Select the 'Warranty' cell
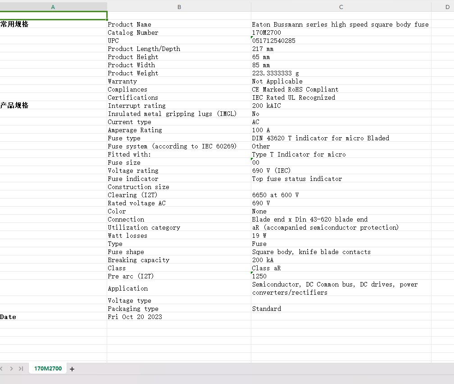Image resolution: width=454 pixels, height=384 pixels. [x=179, y=81]
